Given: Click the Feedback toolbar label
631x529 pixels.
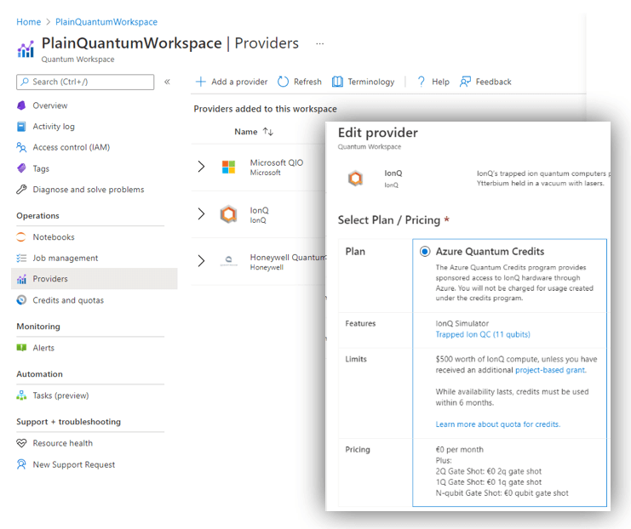Looking at the screenshot, I should (x=493, y=82).
